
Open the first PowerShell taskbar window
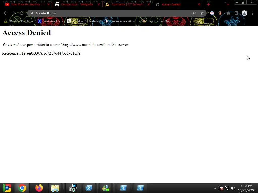(89, 188)
